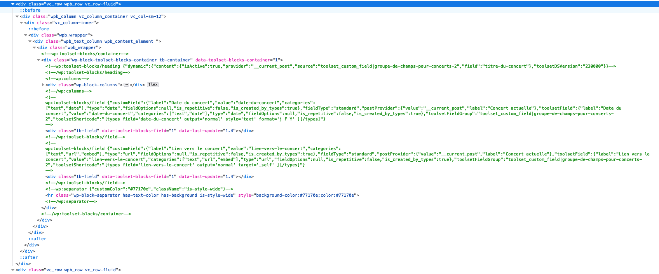This screenshot has height=274, width=659.
Task: Collapse the highlighted vc_row div at top
Action: [x=13, y=4]
